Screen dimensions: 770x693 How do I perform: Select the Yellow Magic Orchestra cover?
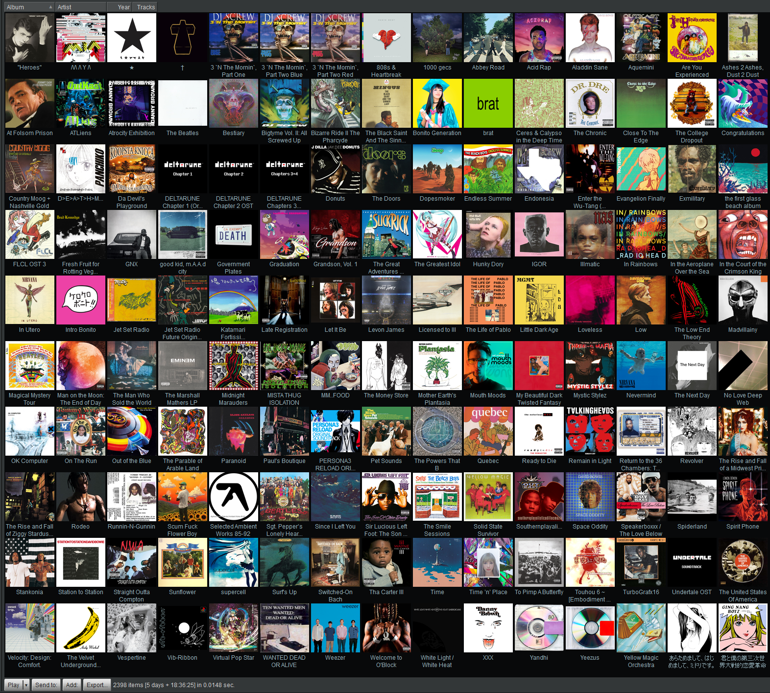tap(641, 628)
